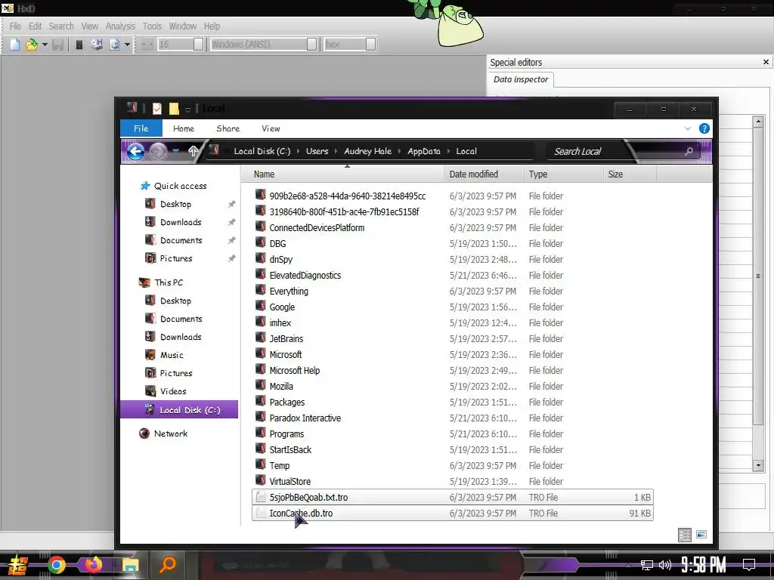Select file IconCache.db.tro
Screen dimensions: 774x580
pos(452,513)
